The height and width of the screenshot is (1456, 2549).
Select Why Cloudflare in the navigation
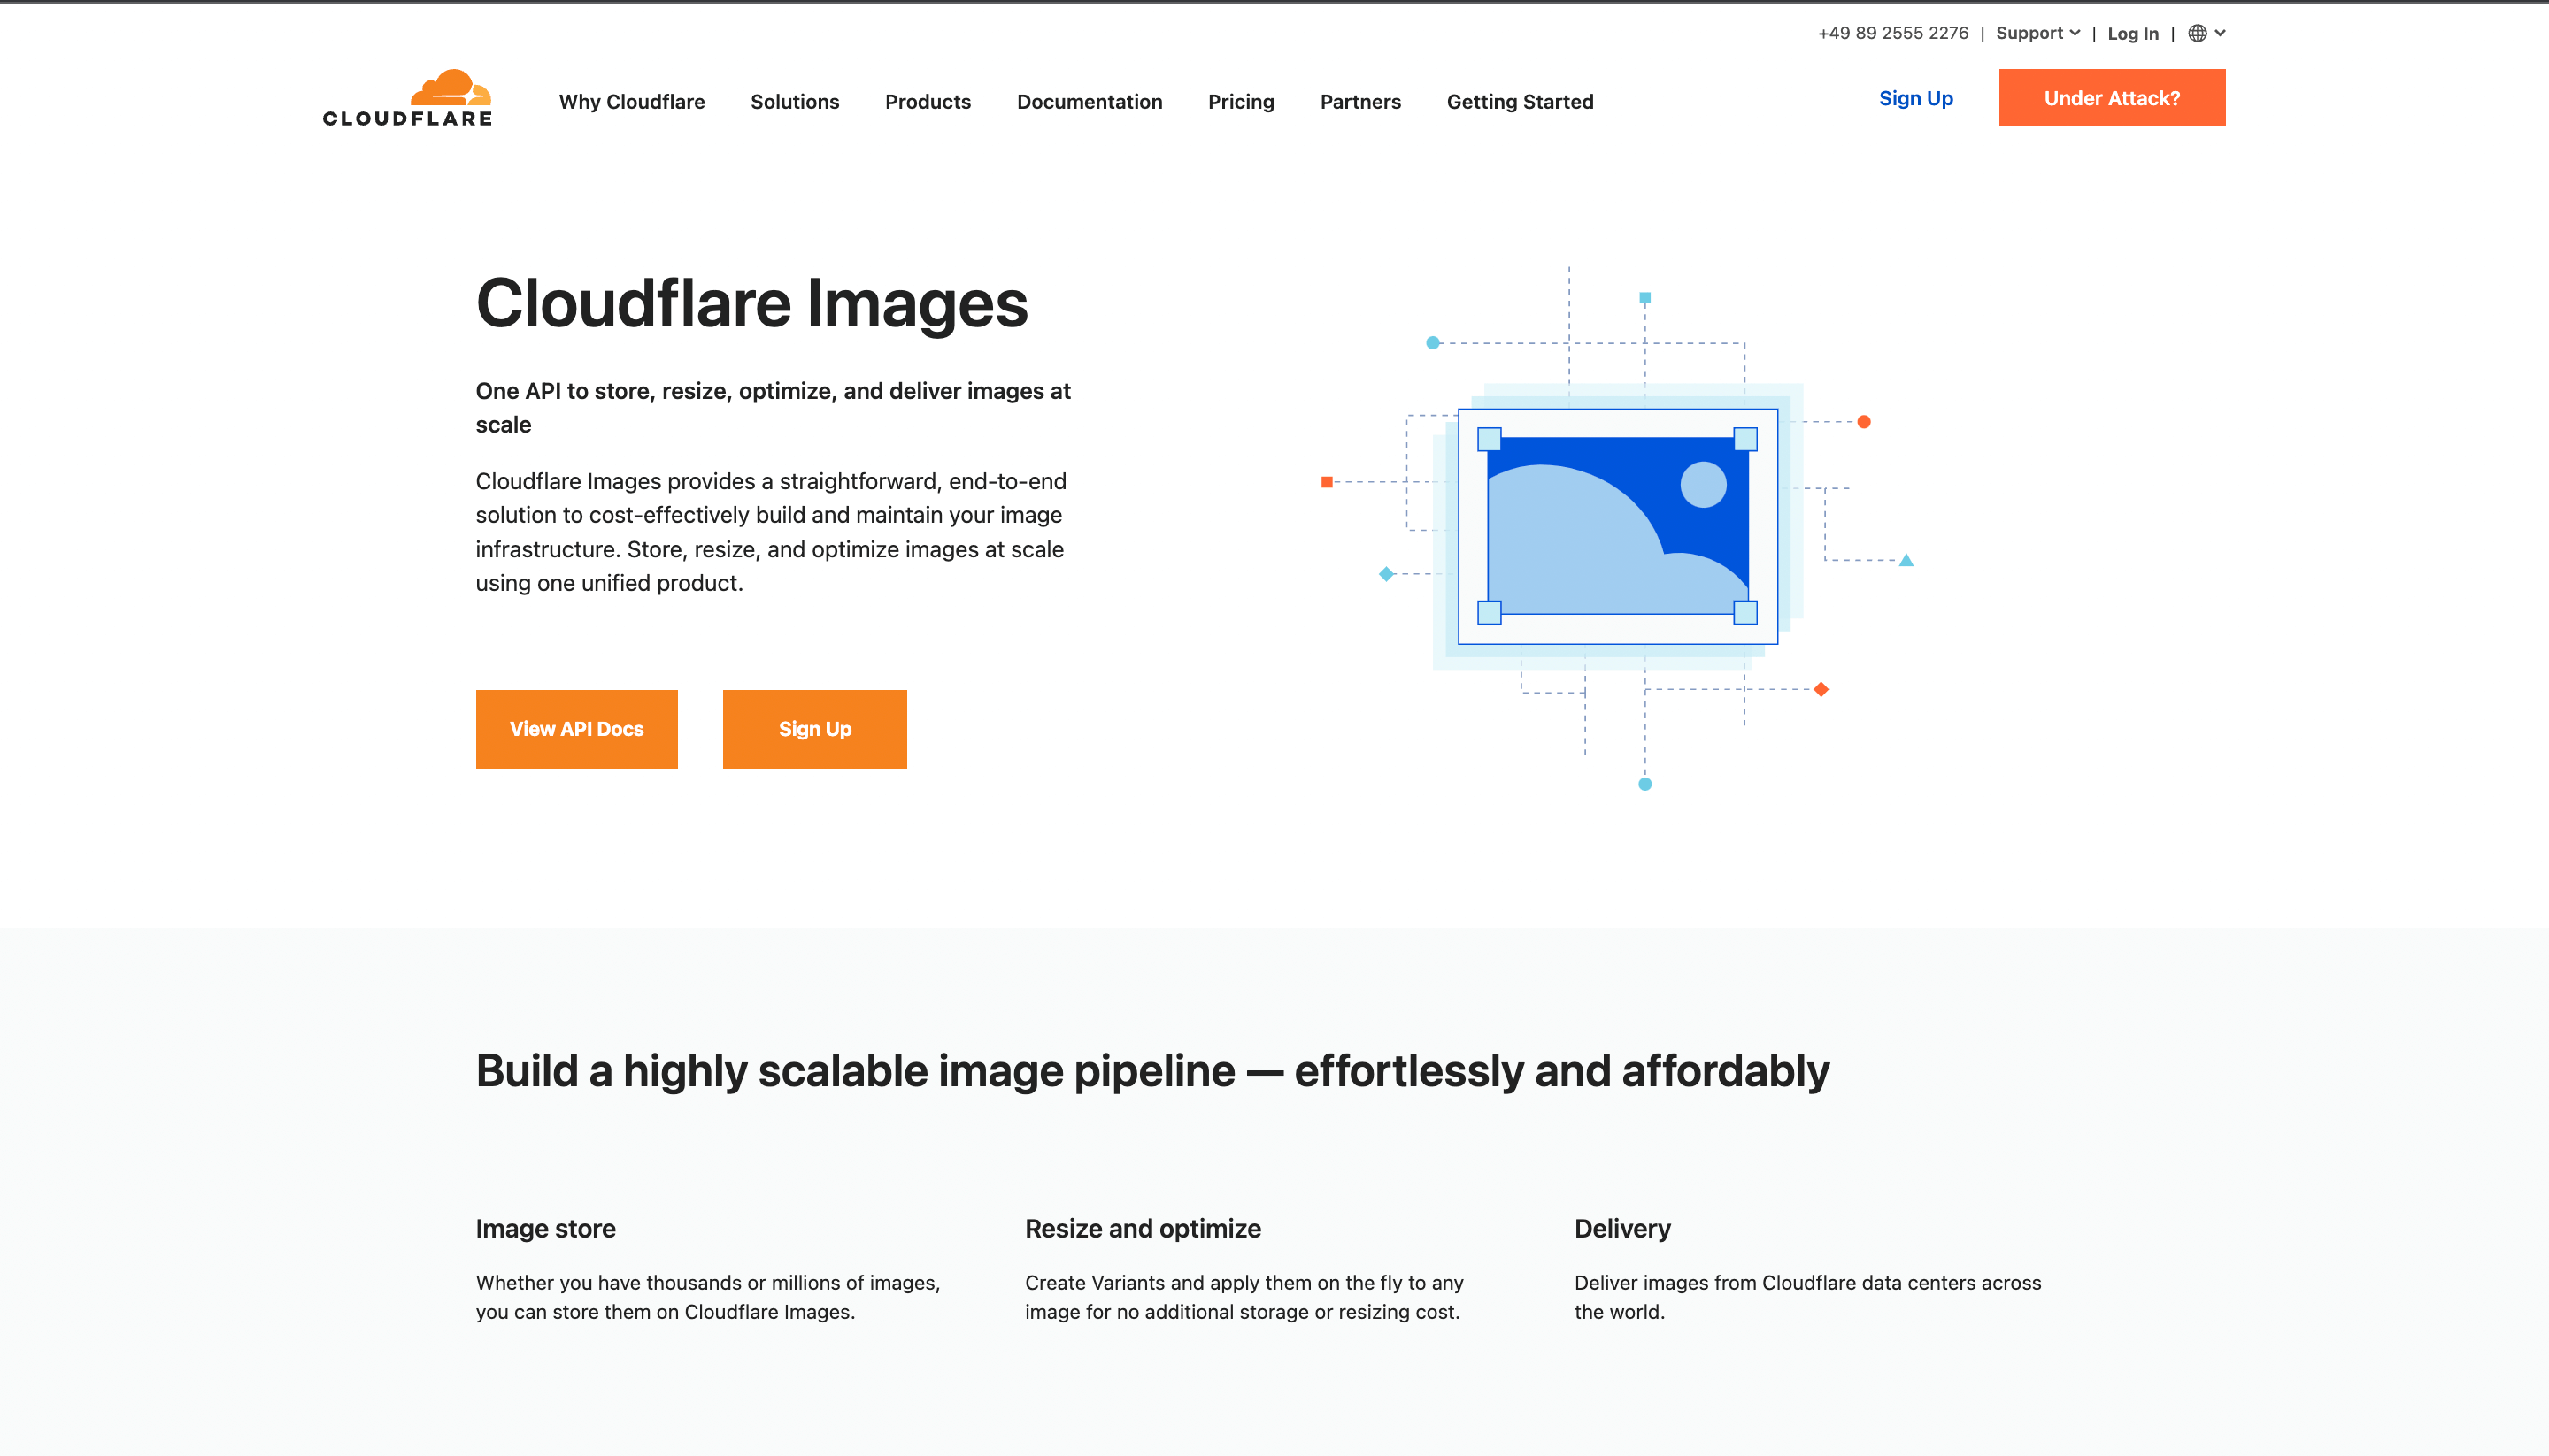pos(631,101)
